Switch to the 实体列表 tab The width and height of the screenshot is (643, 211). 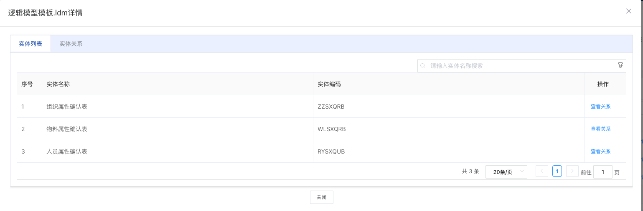point(30,44)
